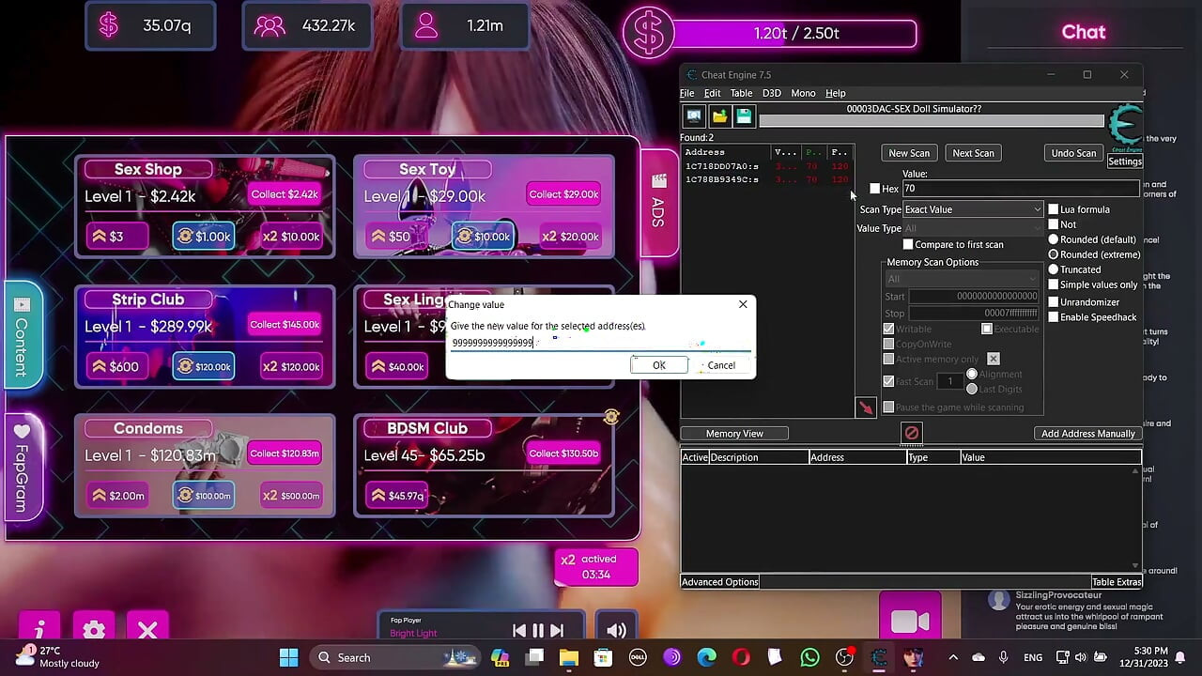The height and width of the screenshot is (676, 1202).
Task: Open the Cheat Engine process list icon
Action: [694, 116]
